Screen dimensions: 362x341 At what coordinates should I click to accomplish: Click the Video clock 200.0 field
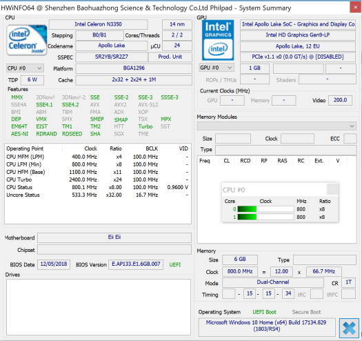(x=341, y=100)
